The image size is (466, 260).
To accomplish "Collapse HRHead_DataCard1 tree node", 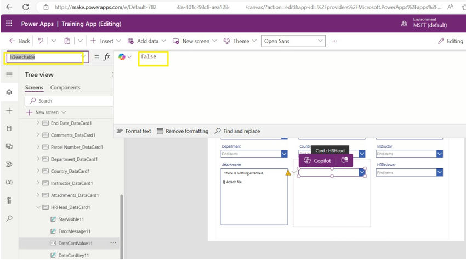I will coord(38,207).
